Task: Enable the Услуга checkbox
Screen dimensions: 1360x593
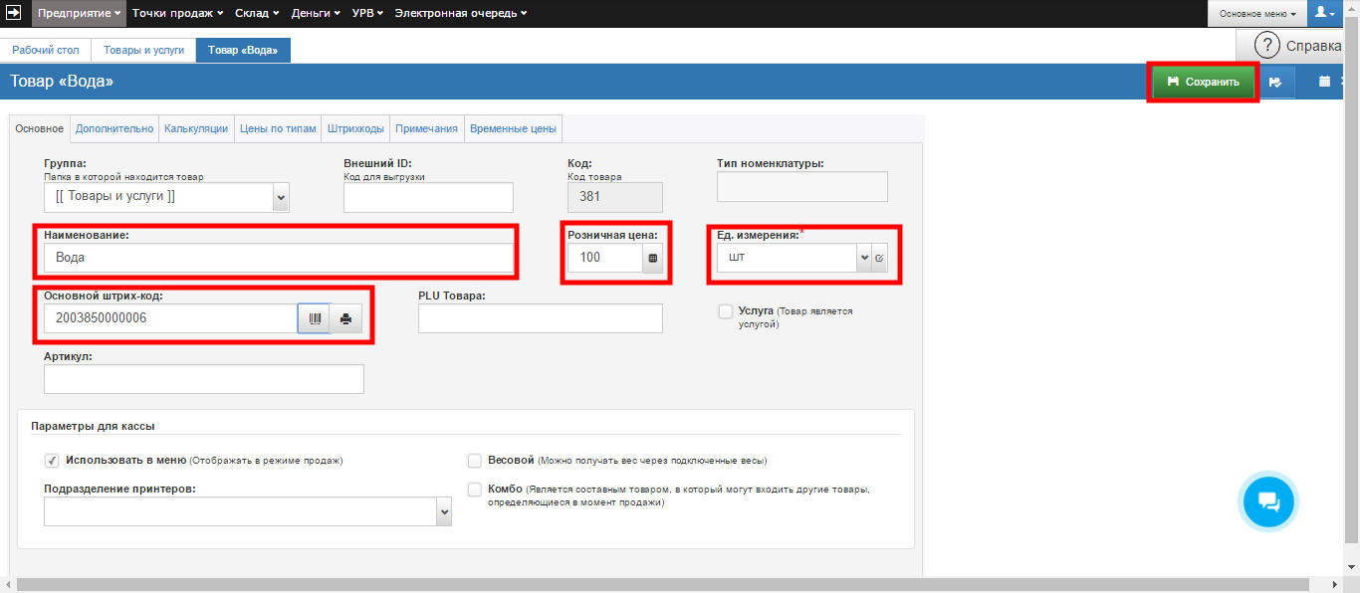Action: 726,311
